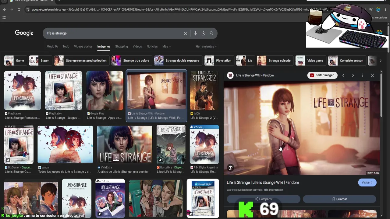Select the Playstation filter chip

click(219, 61)
